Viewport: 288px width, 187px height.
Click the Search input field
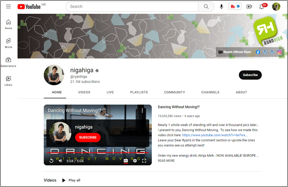pyautogui.click(x=132, y=7)
